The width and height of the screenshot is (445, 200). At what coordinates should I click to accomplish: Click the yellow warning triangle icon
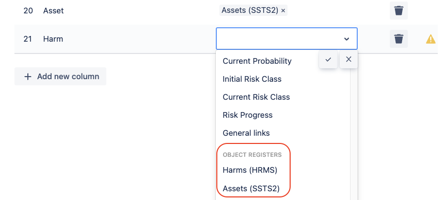(x=431, y=39)
